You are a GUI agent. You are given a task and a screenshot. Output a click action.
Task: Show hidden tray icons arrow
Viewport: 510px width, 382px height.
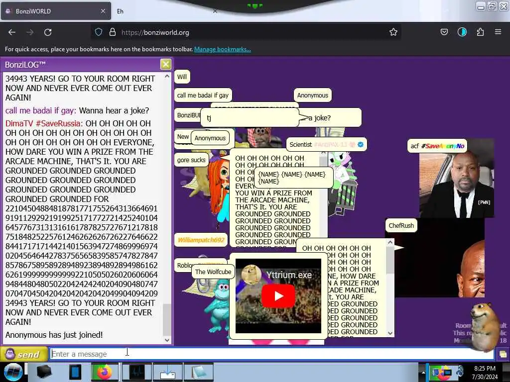coord(423,373)
